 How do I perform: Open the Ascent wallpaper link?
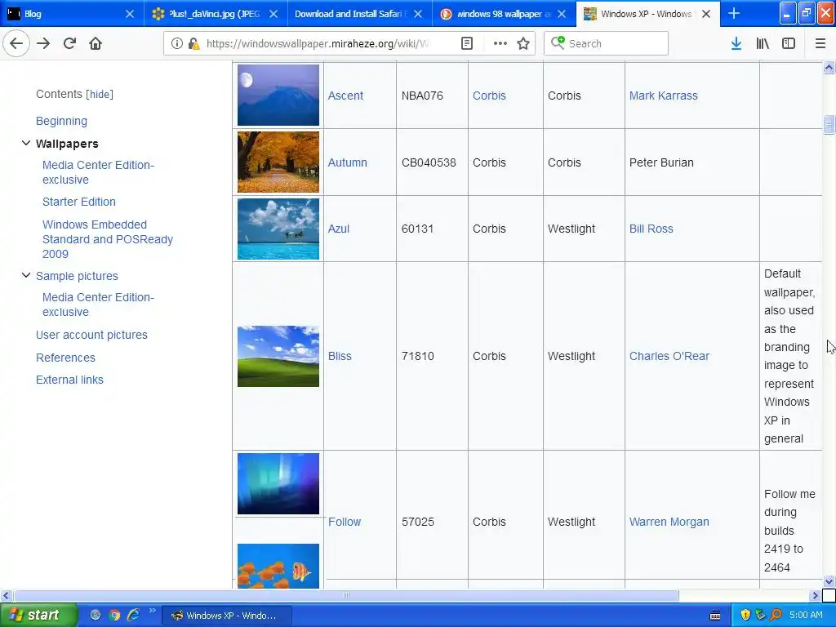345,96
